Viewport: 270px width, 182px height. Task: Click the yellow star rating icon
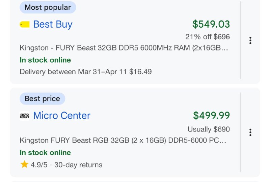pyautogui.click(x=24, y=164)
